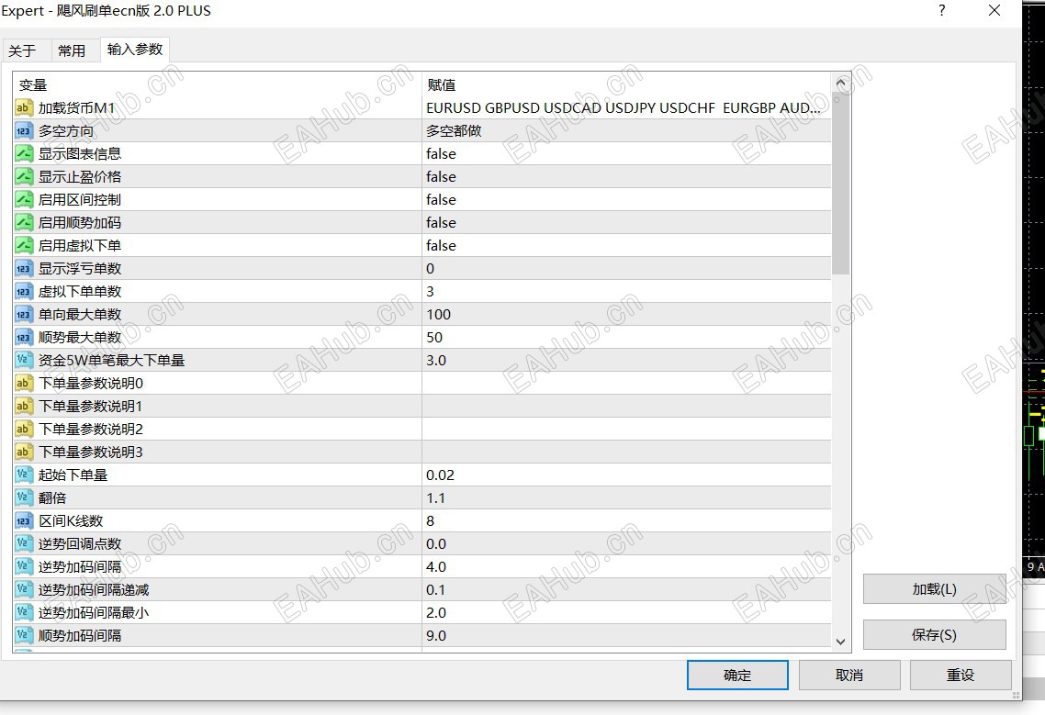Click the double icon beside 翻倍

23,497
